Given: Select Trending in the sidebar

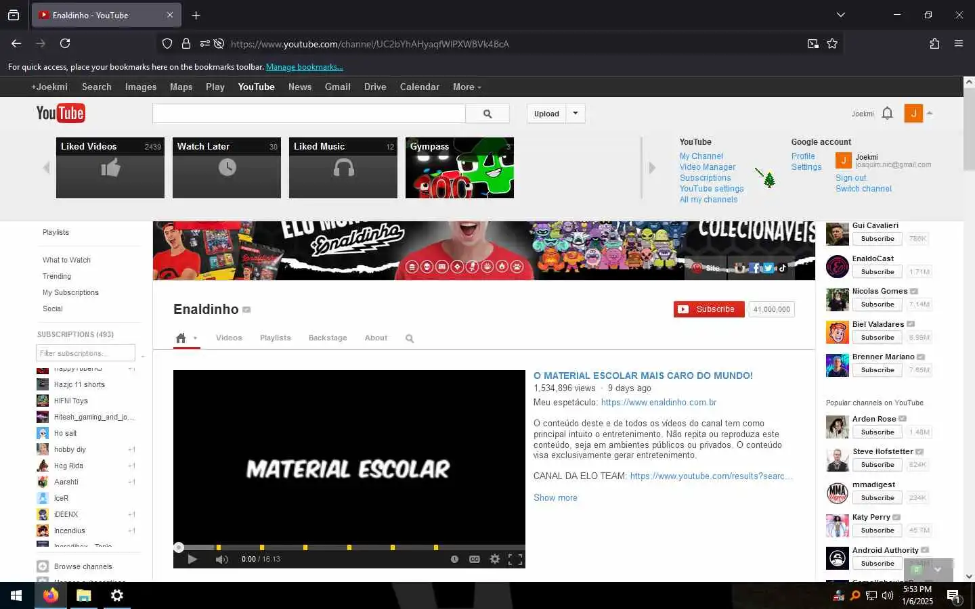Looking at the screenshot, I should pyautogui.click(x=57, y=276).
